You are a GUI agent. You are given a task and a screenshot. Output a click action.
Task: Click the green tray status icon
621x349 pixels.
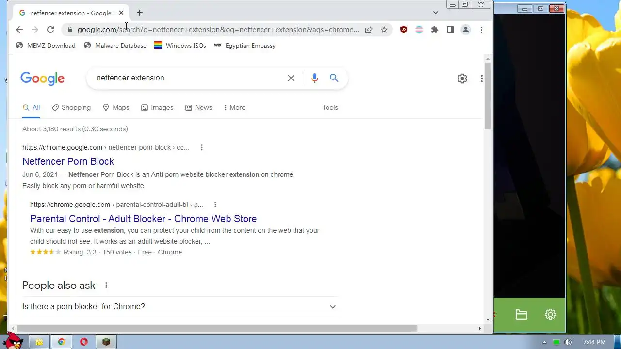[556, 342]
